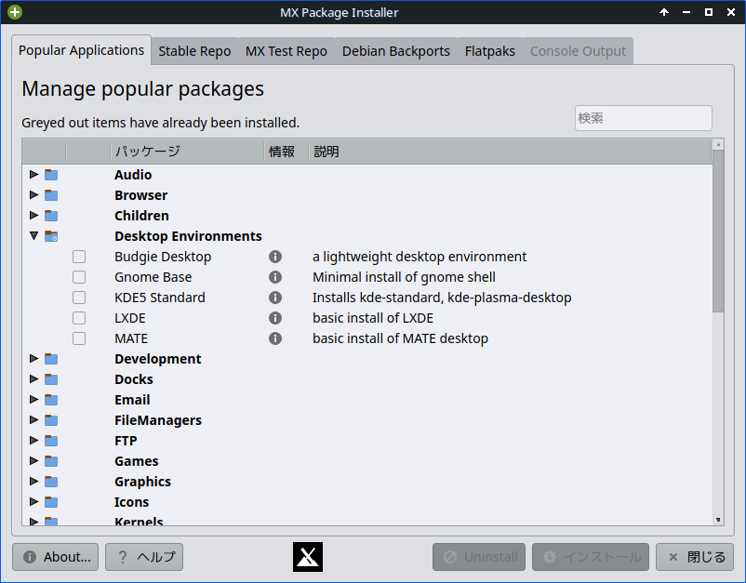Click the 説明 column header

(510, 152)
